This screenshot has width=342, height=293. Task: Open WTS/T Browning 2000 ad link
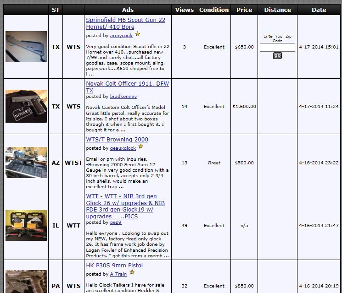[x=117, y=140]
